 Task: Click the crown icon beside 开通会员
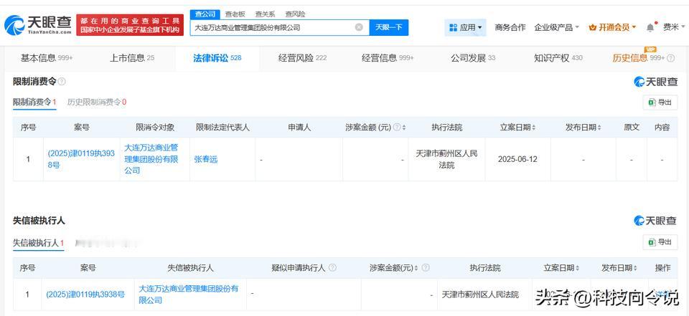tap(592, 28)
